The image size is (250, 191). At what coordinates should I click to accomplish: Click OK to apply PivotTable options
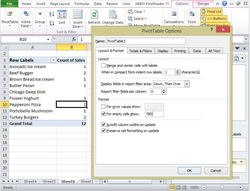189,171
